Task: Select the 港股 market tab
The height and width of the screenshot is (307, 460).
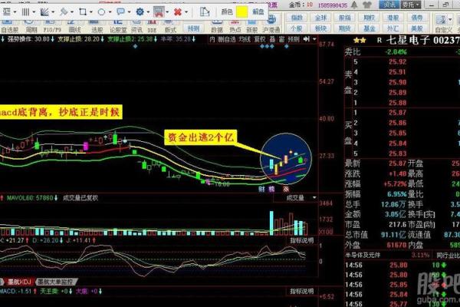Action: (x=393, y=18)
